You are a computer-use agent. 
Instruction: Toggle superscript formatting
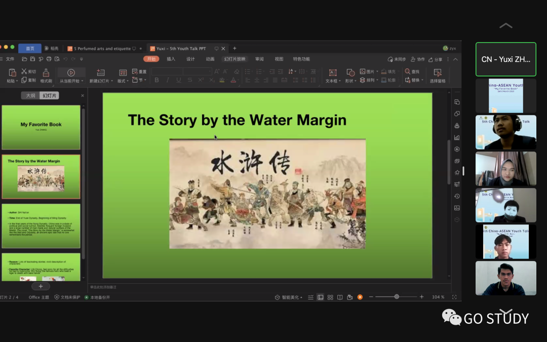[x=201, y=80]
